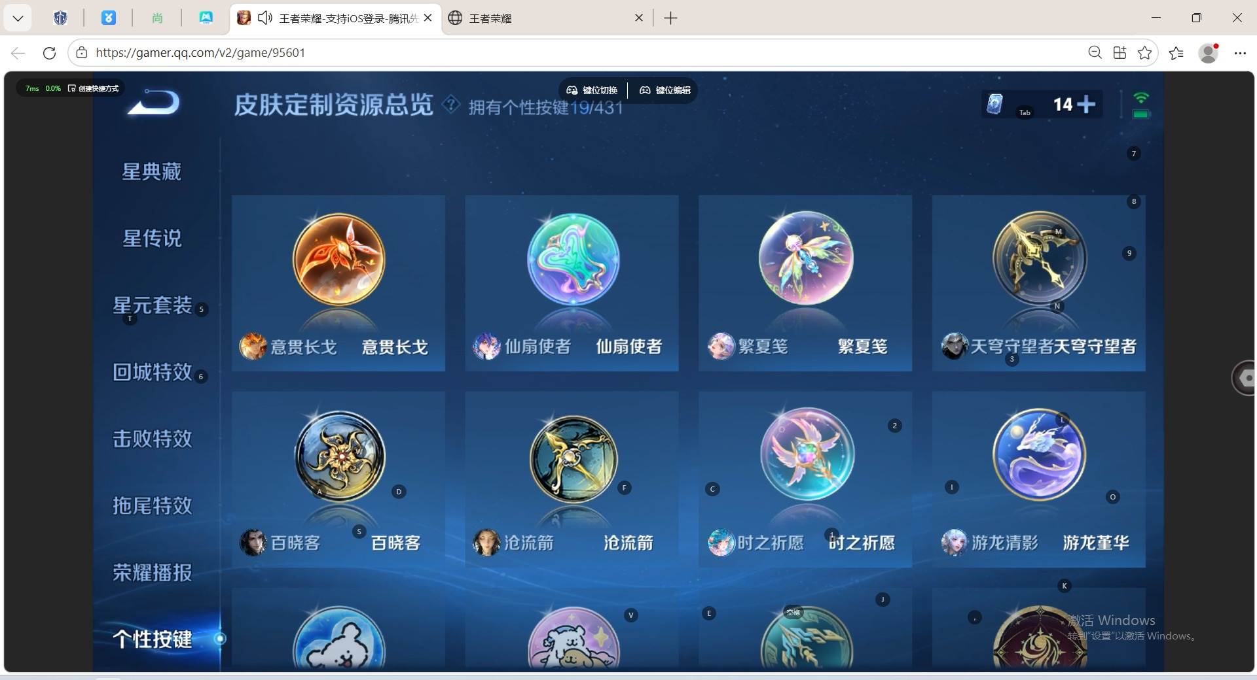Select the 星传说 sidebar tab
This screenshot has width=1257, height=680.
[152, 238]
